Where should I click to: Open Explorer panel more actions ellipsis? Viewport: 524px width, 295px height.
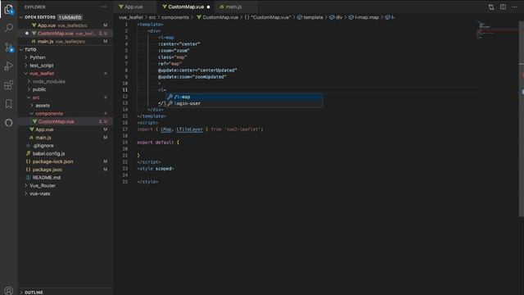point(104,7)
